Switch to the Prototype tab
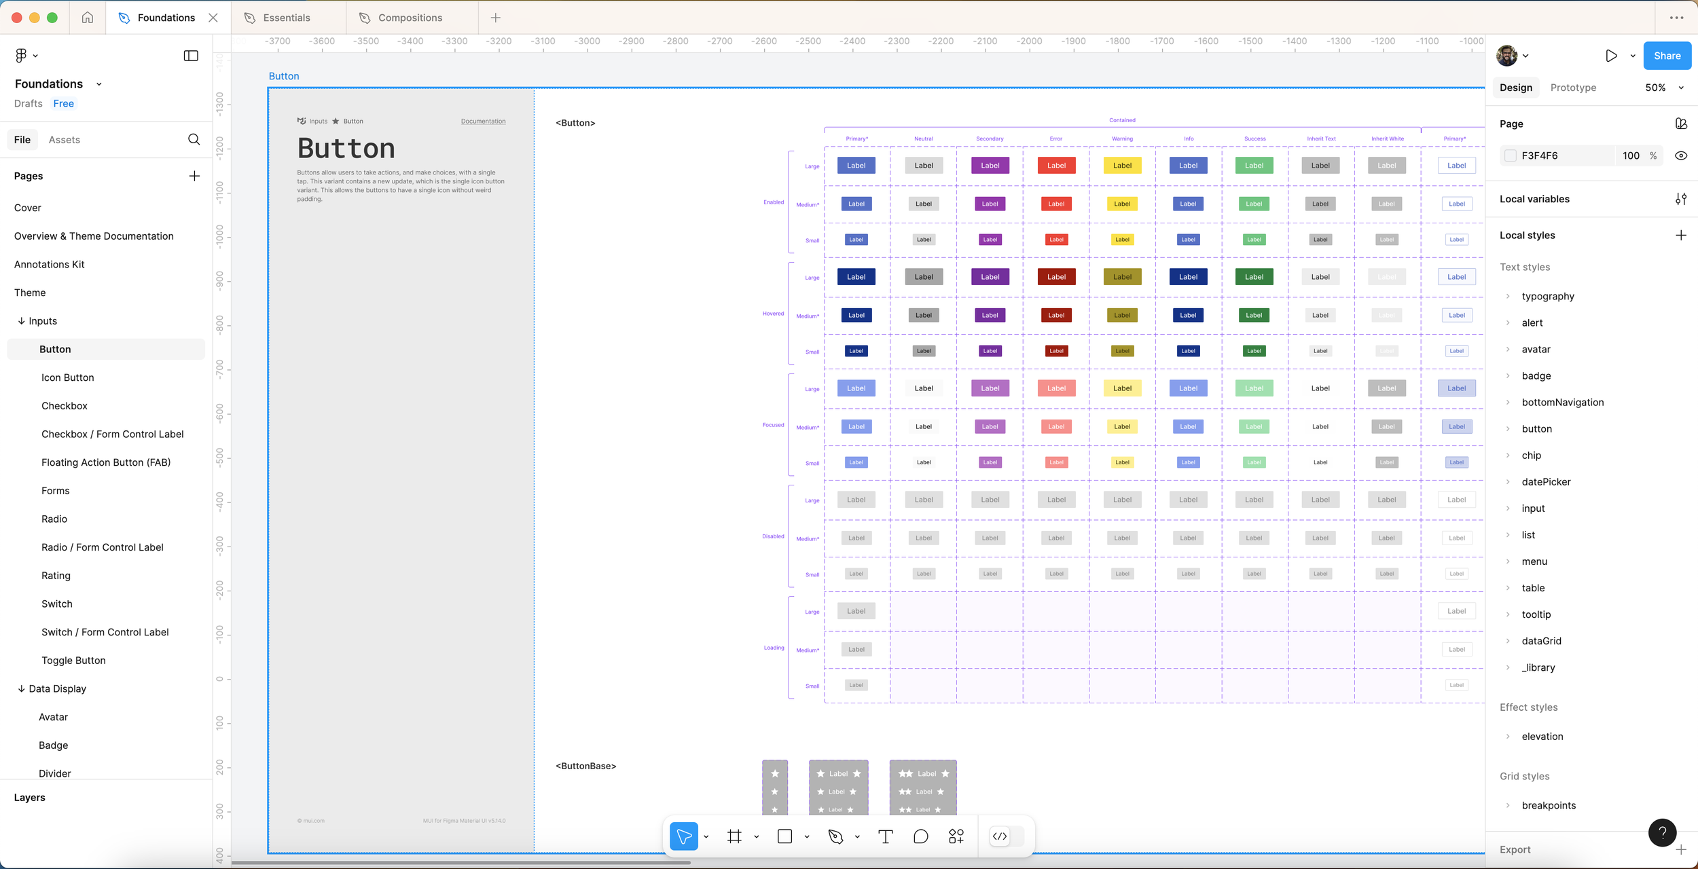The height and width of the screenshot is (869, 1698). (1573, 88)
